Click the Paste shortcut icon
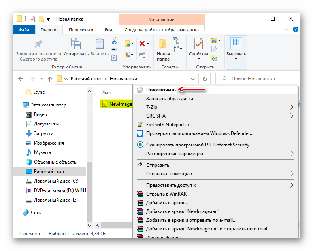This screenshot has height=251, width=313. (114, 58)
